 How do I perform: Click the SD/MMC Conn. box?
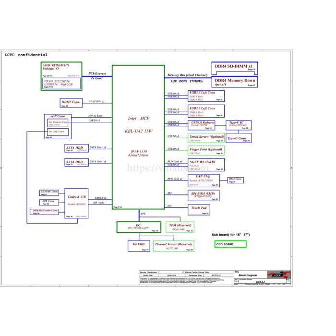pos(49,193)
